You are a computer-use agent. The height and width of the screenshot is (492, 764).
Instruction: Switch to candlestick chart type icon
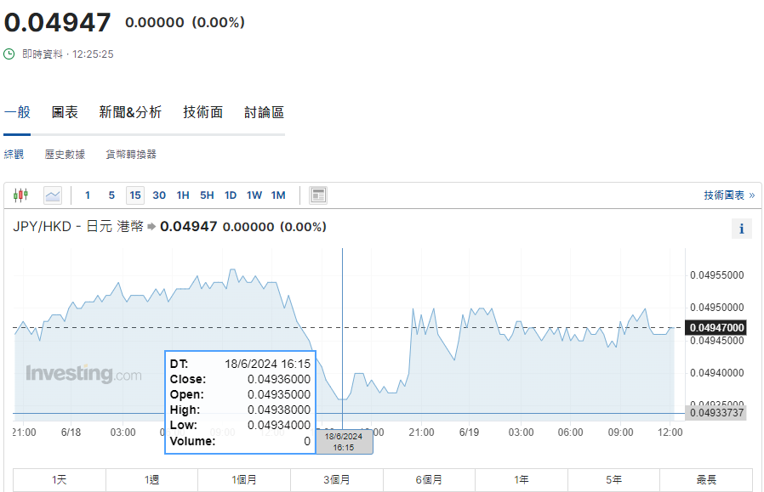coord(20,195)
